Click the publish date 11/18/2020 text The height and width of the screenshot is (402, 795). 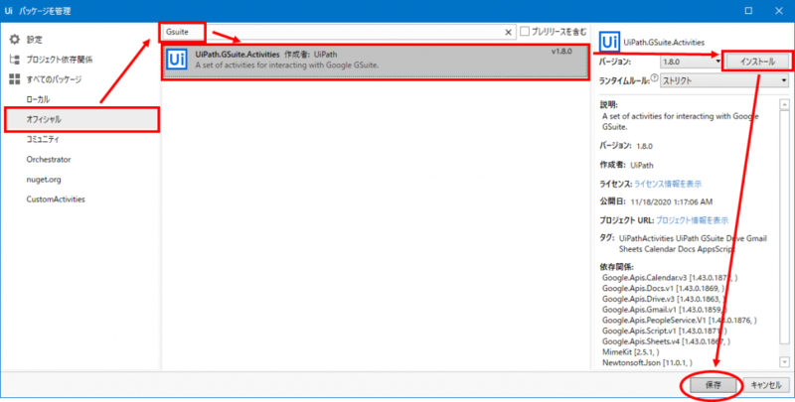(x=672, y=202)
